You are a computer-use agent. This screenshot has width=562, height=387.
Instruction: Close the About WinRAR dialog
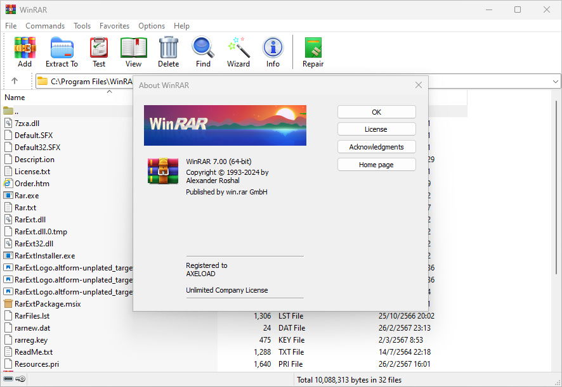click(418, 85)
